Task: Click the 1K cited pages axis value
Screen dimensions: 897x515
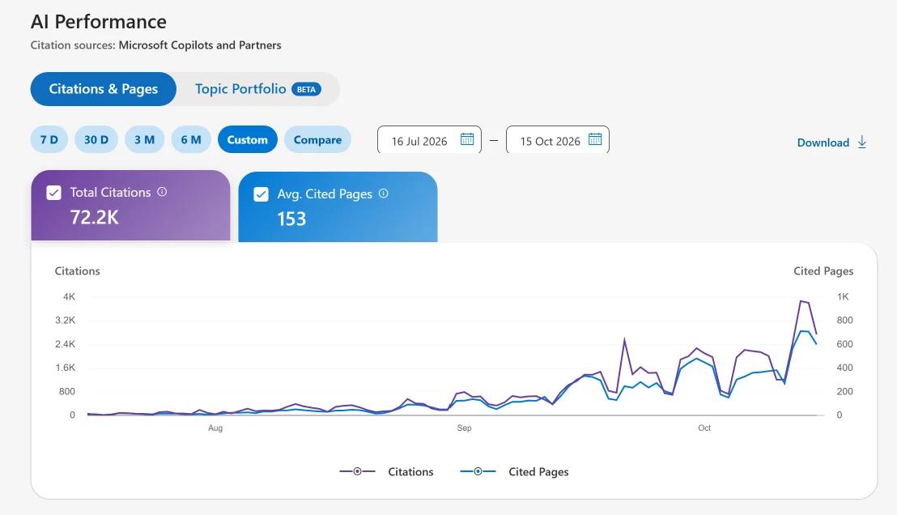Action: (843, 296)
